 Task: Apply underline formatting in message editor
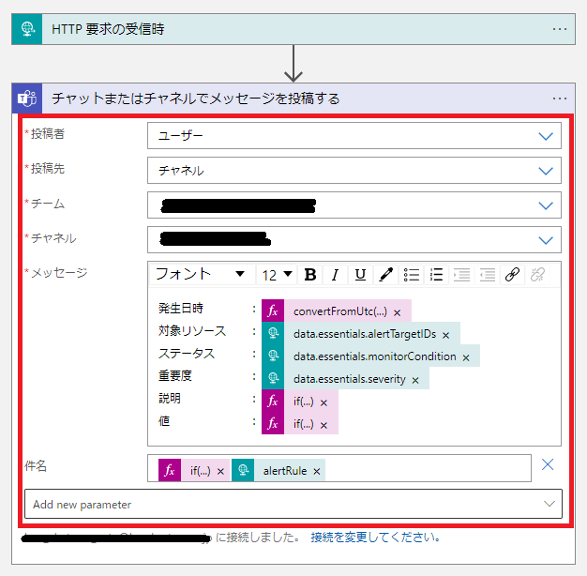click(360, 275)
